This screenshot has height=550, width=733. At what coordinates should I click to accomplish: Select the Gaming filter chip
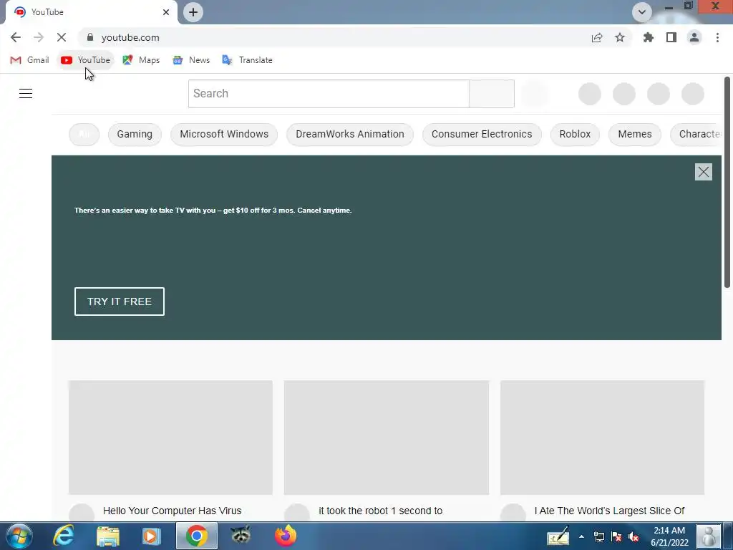tap(135, 134)
